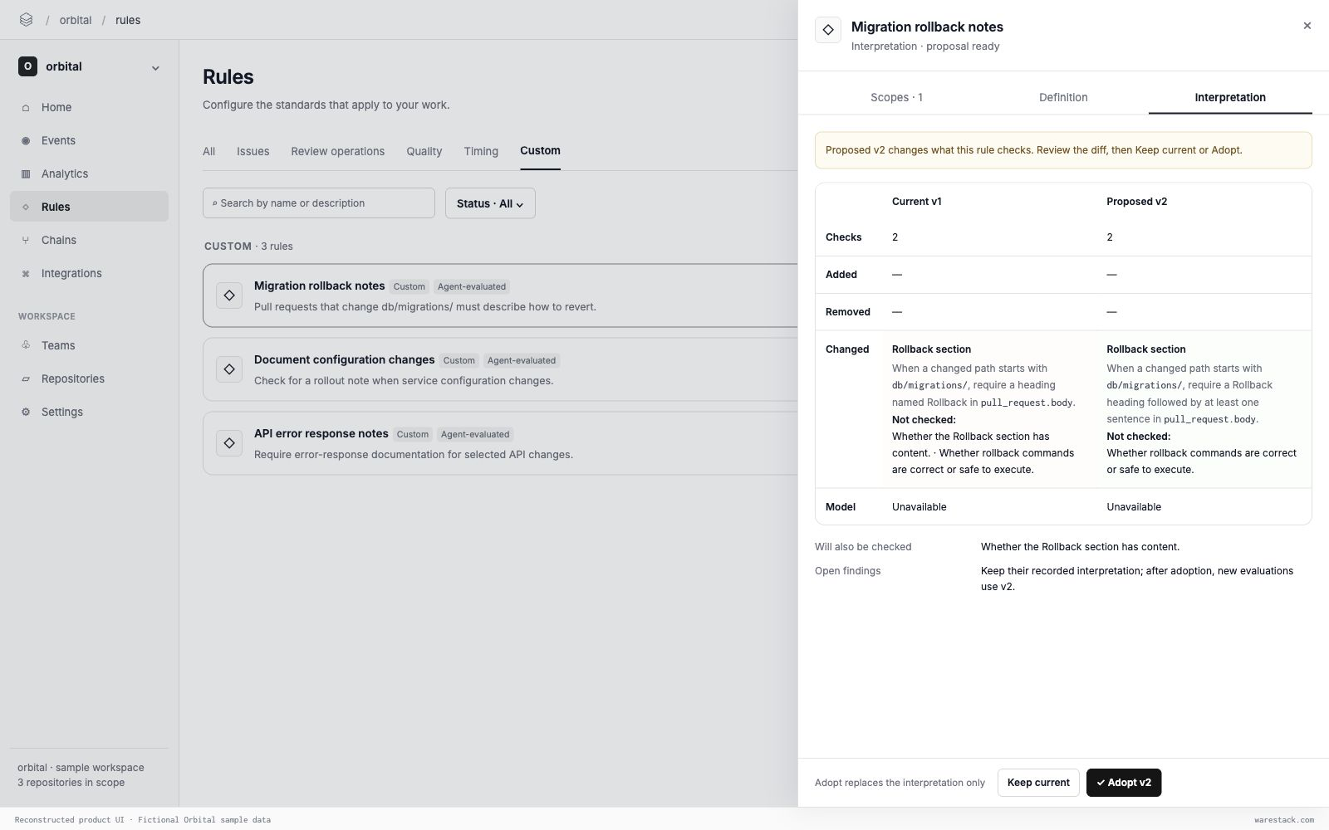
Task: Click the diamond icon in panel header
Action: (x=828, y=30)
